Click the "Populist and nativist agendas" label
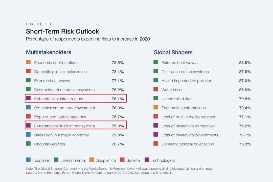 coord(60,117)
